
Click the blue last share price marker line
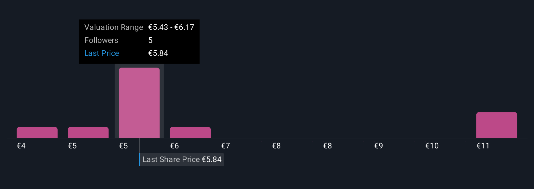(x=139, y=159)
